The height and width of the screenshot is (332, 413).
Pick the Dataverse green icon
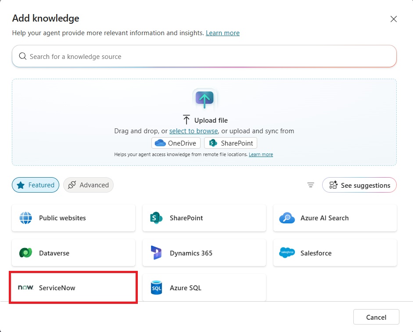pos(25,253)
